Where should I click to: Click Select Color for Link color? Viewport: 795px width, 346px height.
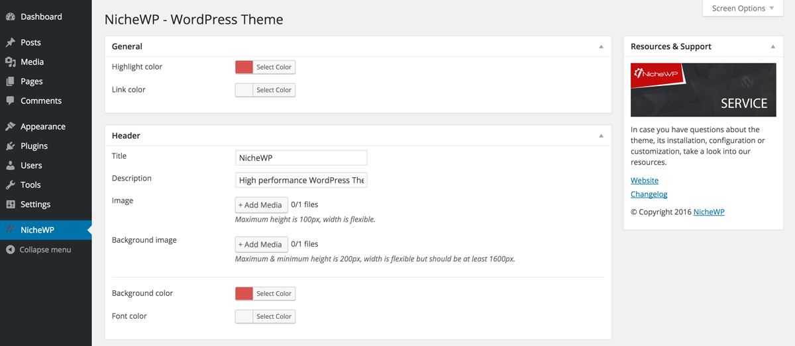click(274, 90)
